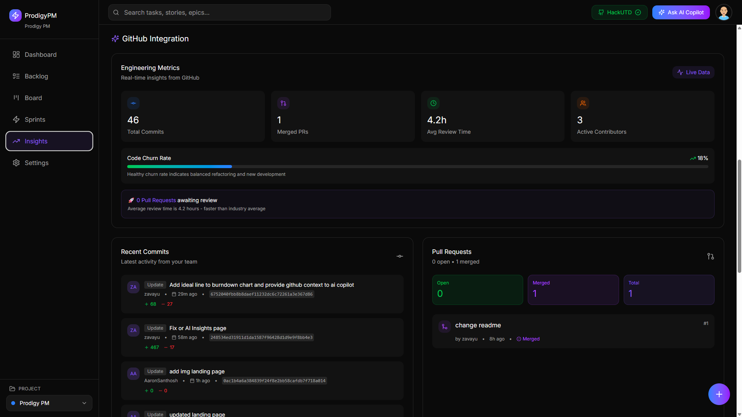Click the 1 Merged PRs value

tap(279, 120)
